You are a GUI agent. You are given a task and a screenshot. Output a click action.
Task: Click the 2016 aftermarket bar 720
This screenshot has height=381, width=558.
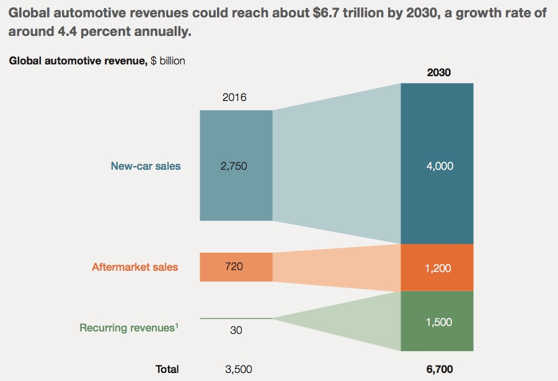pyautogui.click(x=236, y=267)
